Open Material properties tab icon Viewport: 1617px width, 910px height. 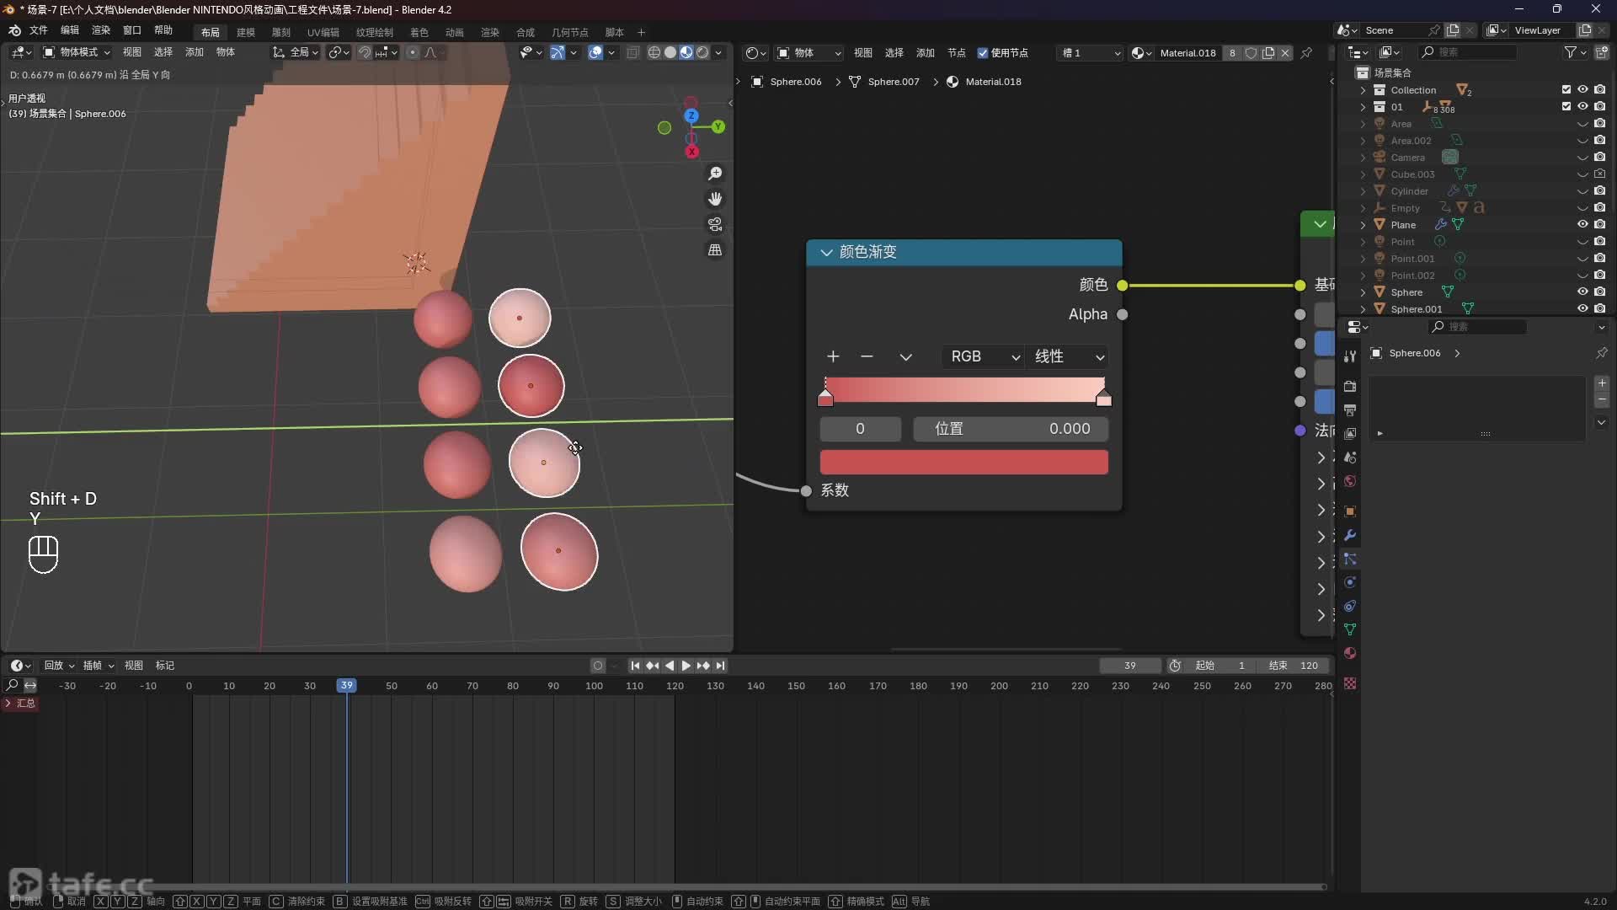pyautogui.click(x=1350, y=653)
